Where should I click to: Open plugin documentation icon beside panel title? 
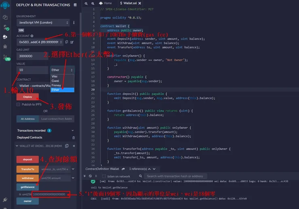tap(75, 5)
